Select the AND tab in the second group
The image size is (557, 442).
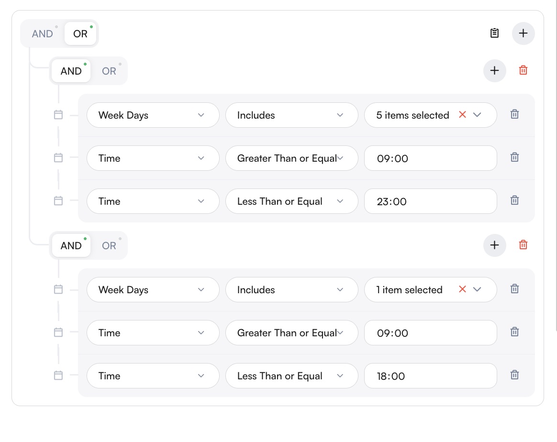[71, 245]
